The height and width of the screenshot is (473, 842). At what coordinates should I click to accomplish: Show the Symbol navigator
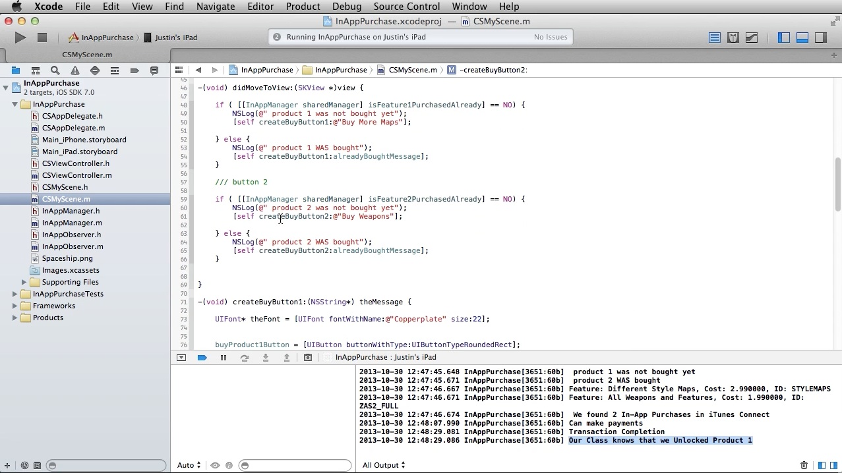36,70
